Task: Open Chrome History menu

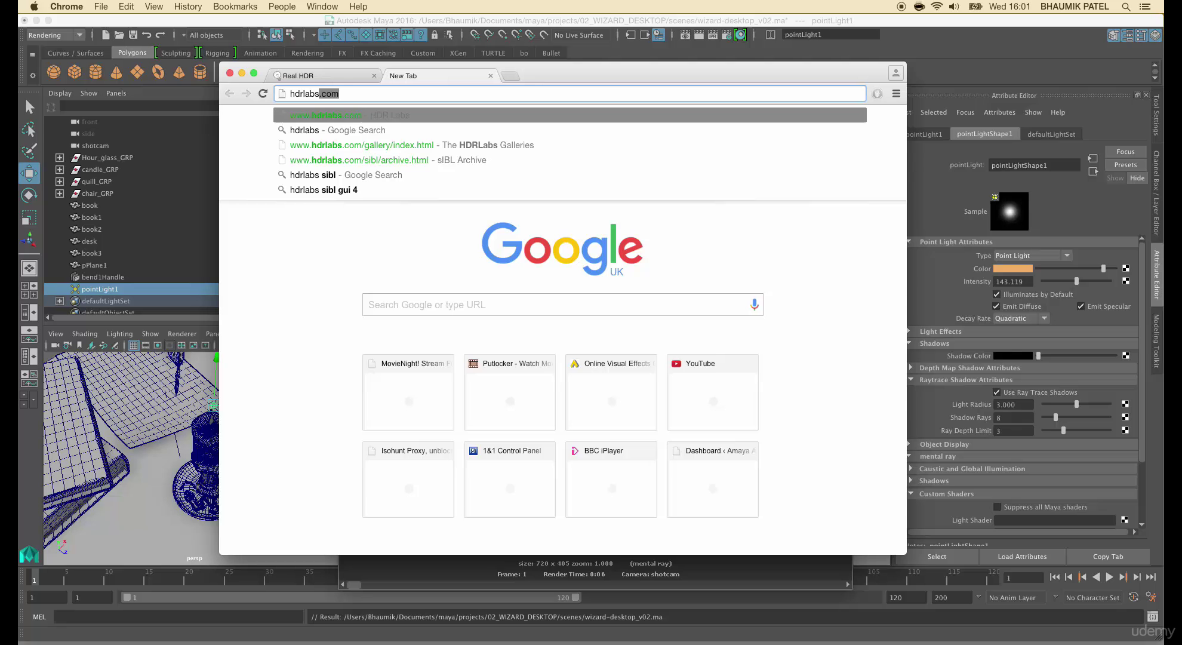Action: 187,7
